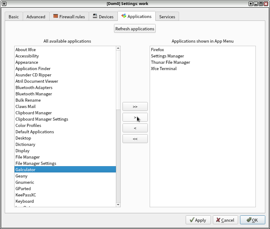Image resolution: width=270 pixels, height=229 pixels.
Task: Click the red X icon on Cancel button
Action: point(218,220)
